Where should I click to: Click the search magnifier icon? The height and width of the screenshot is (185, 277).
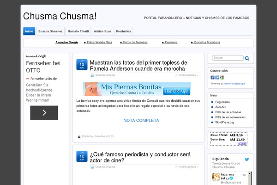click(247, 58)
